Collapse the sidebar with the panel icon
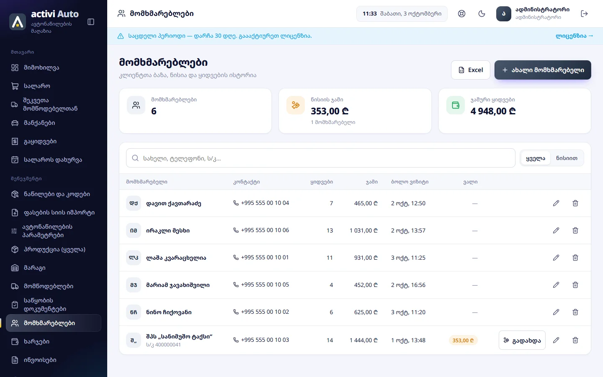The height and width of the screenshot is (377, 603). point(91,22)
